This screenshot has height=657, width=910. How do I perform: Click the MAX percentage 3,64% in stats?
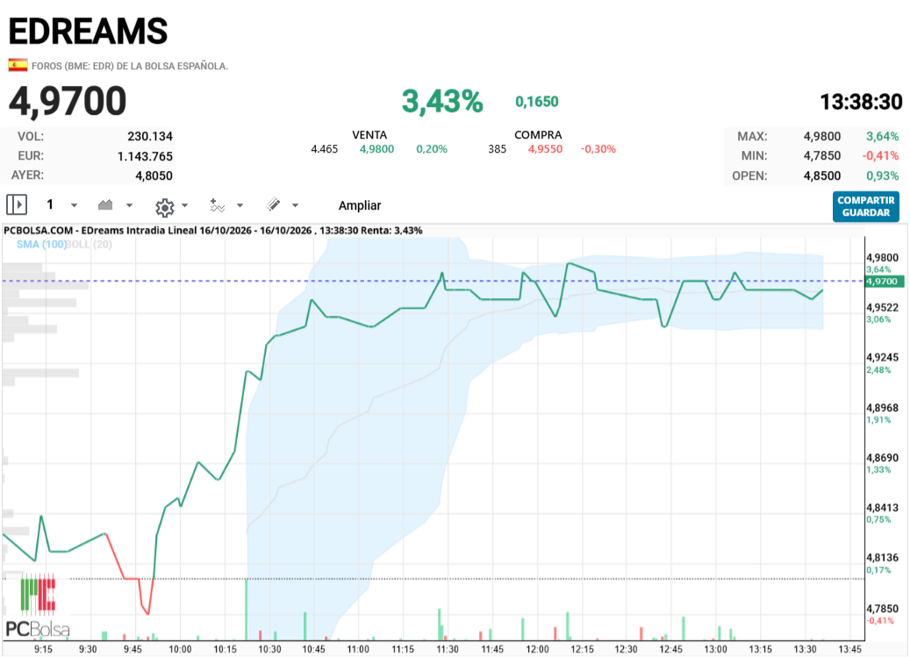[882, 136]
